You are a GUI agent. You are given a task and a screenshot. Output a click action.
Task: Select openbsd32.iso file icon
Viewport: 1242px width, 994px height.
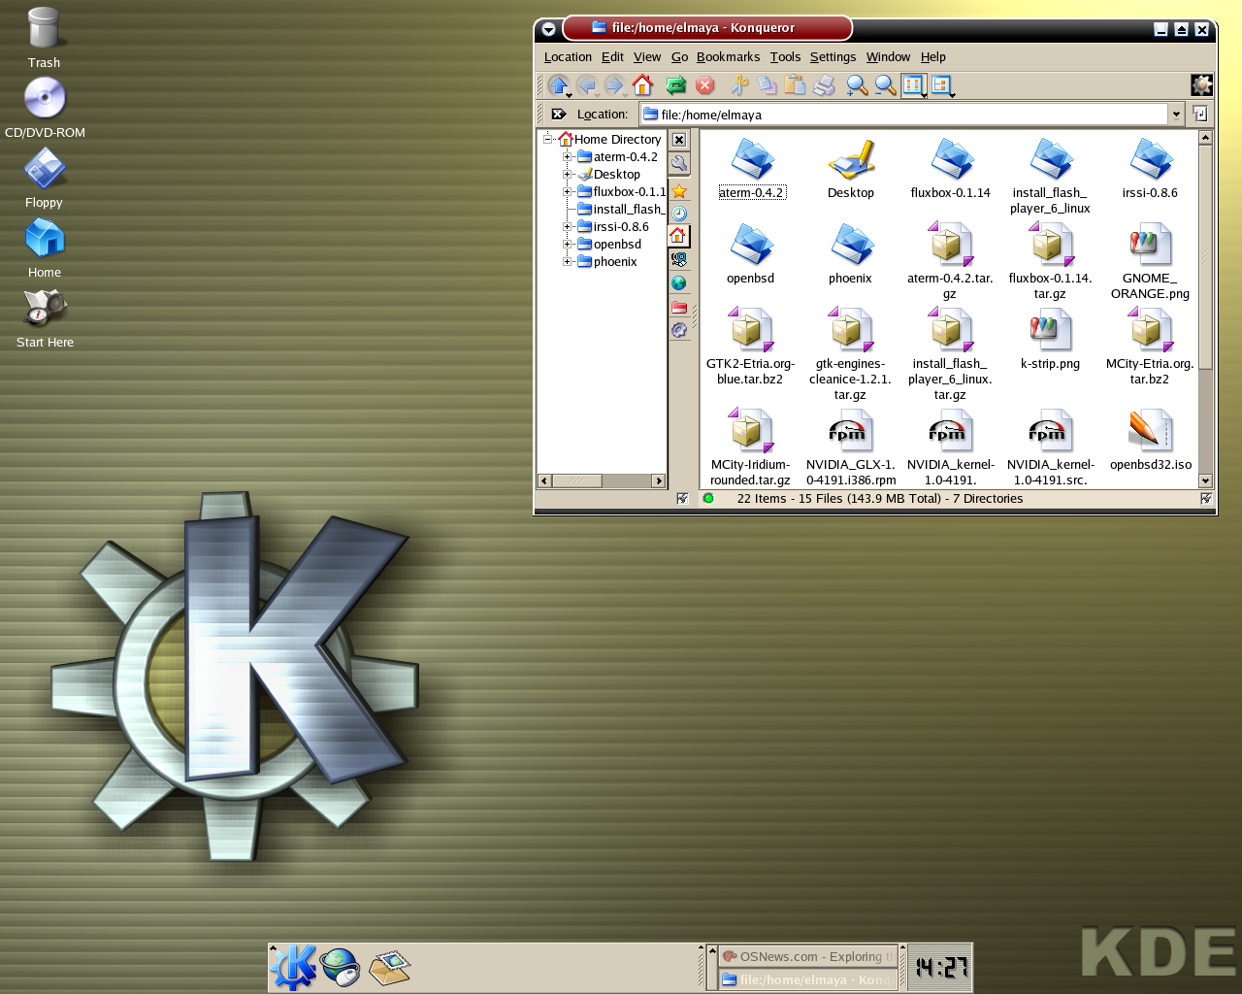[1150, 440]
